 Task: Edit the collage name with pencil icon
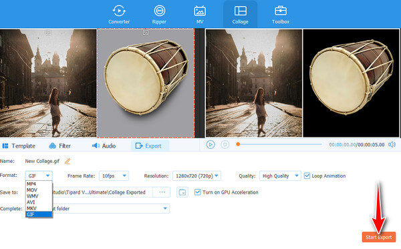coord(68,161)
